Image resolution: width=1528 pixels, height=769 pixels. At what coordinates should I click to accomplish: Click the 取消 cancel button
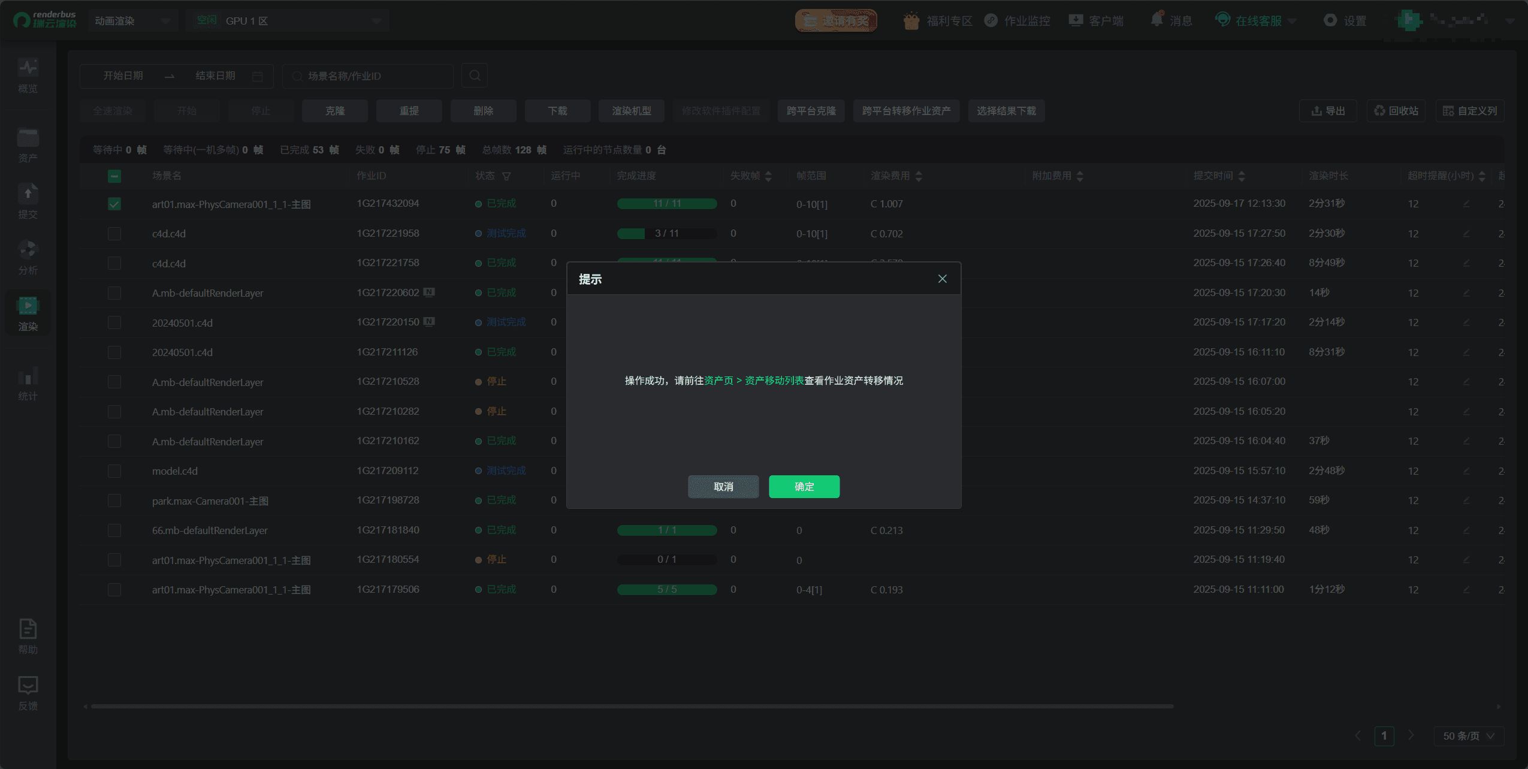pyautogui.click(x=723, y=486)
